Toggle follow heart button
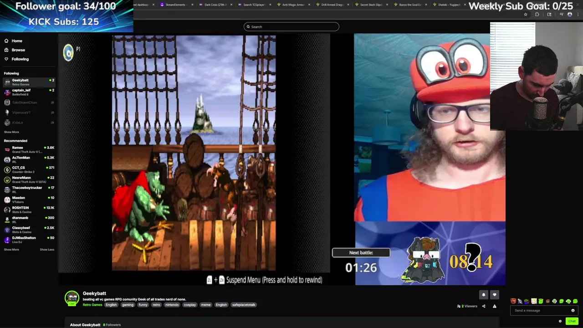This screenshot has width=583, height=328. [495, 295]
